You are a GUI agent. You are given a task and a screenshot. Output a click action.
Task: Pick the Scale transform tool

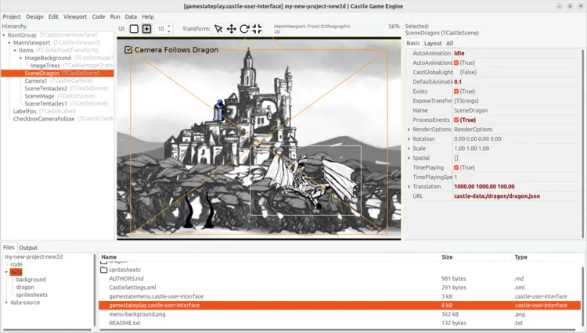257,29
